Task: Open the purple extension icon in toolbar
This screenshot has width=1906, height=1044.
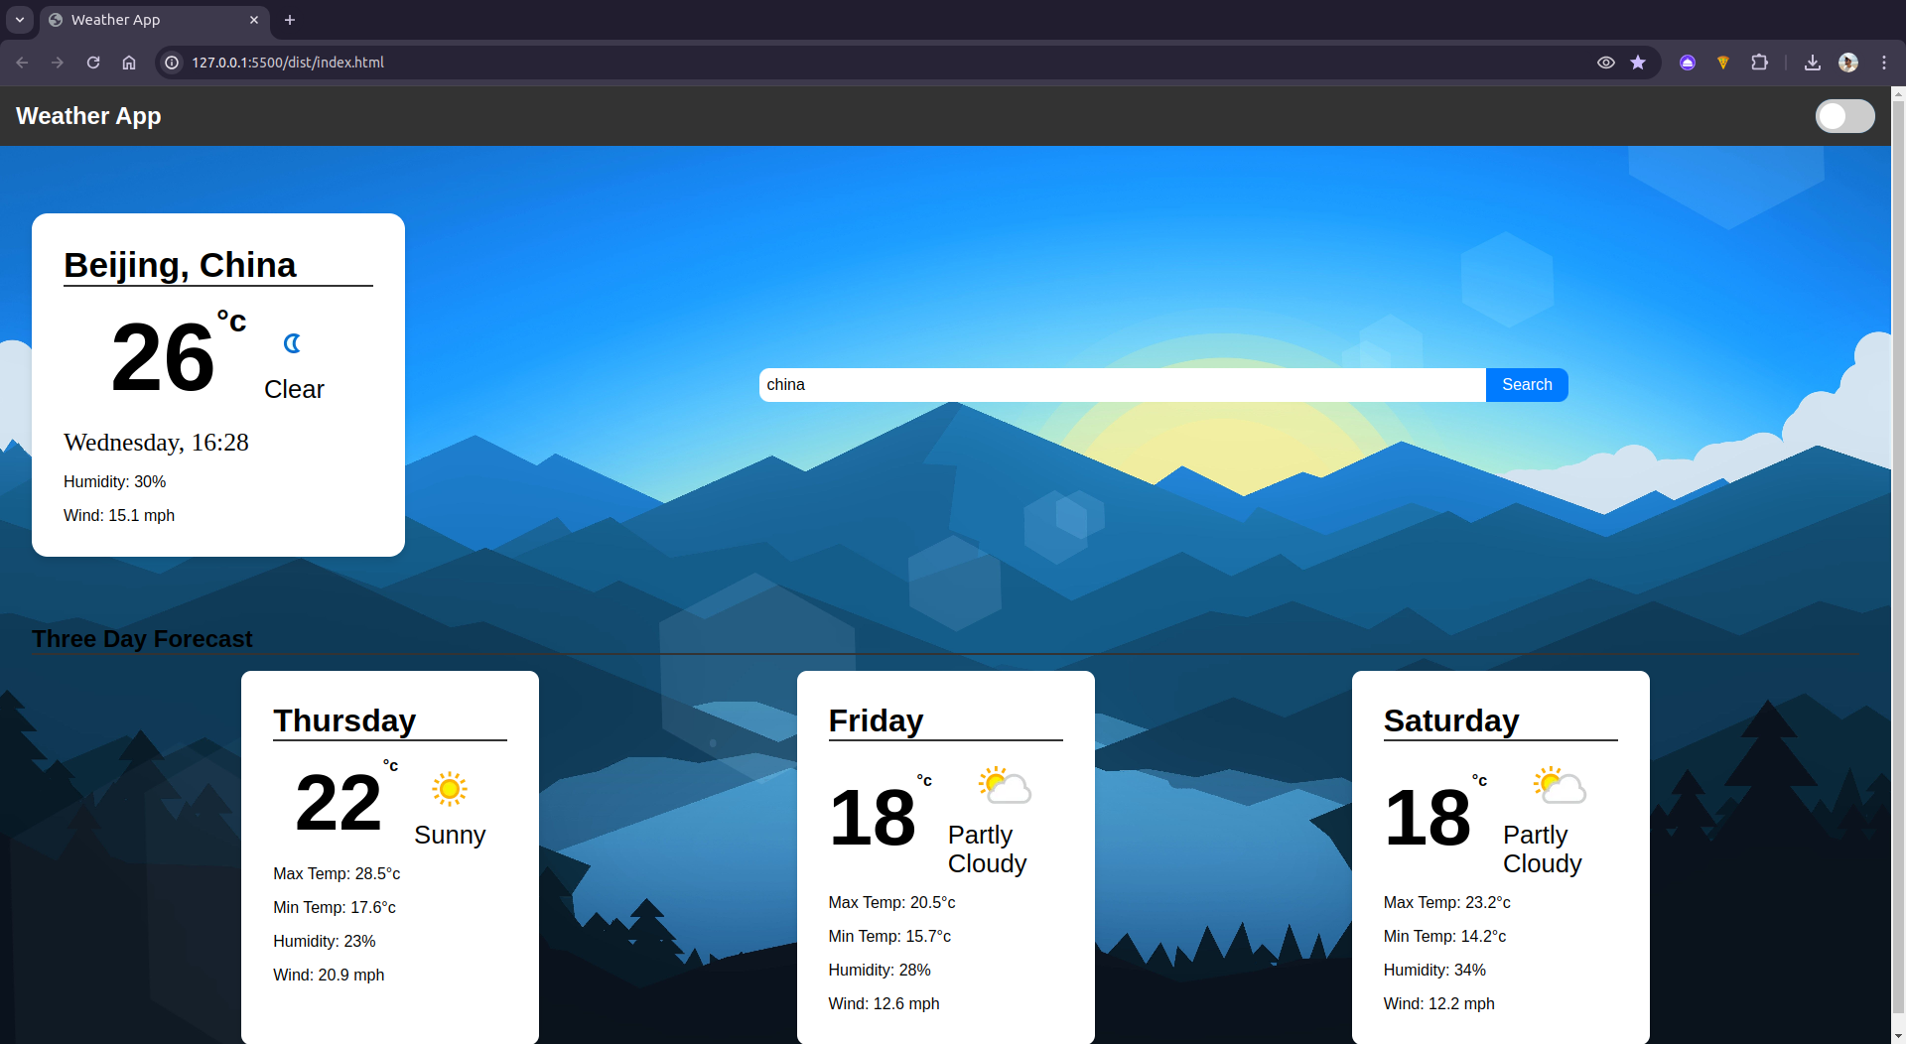Action: click(1688, 63)
